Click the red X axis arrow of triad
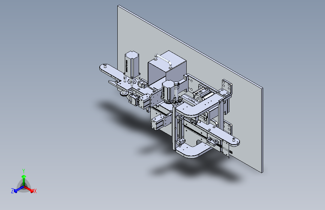Image resolution: width=325 pixels, height=210 pixels. click(30, 189)
